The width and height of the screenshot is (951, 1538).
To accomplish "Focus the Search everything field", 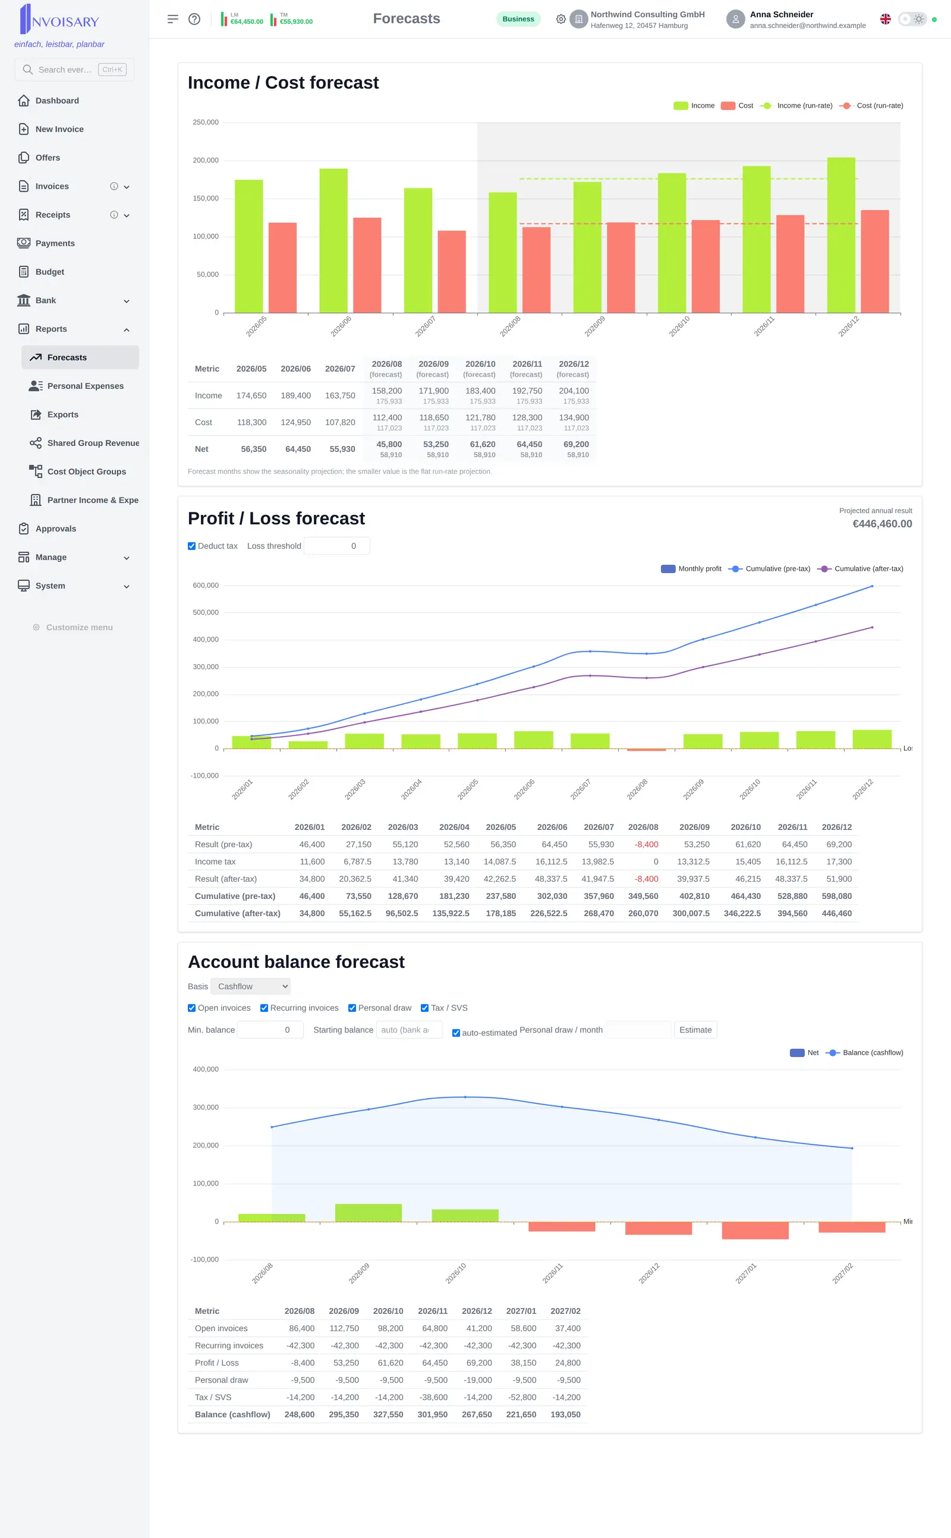I will tap(74, 69).
